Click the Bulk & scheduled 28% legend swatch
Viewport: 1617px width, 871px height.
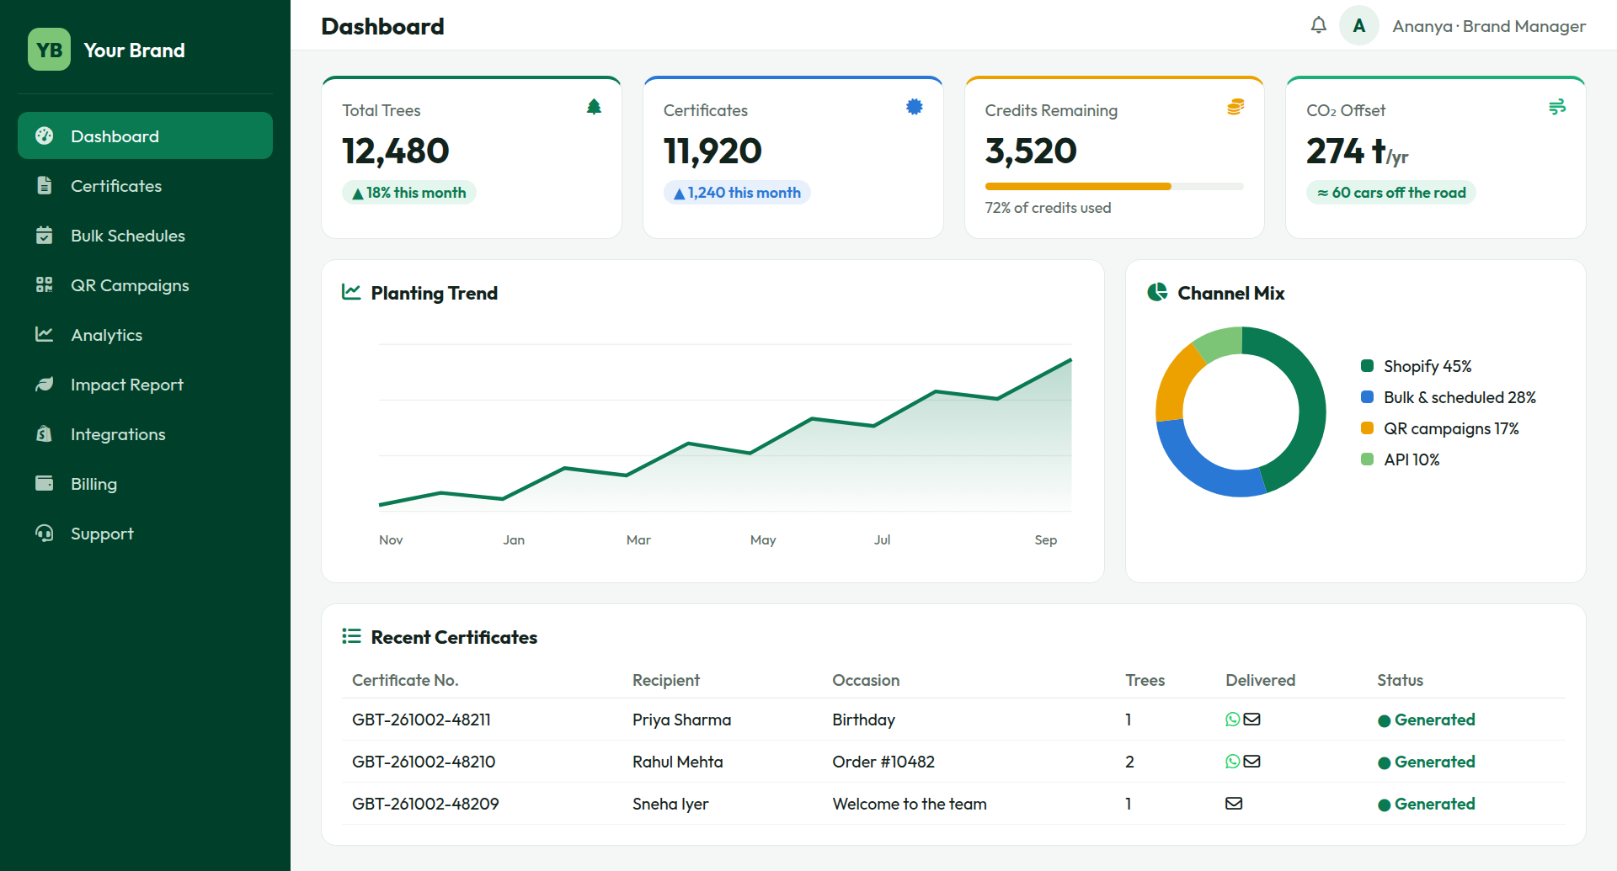click(1367, 396)
